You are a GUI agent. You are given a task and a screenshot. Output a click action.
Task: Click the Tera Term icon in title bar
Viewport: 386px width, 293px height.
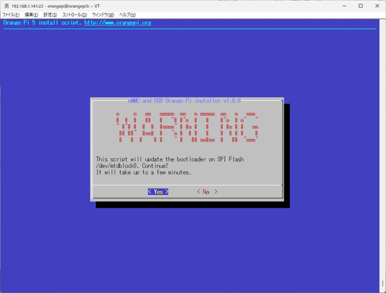6,6
